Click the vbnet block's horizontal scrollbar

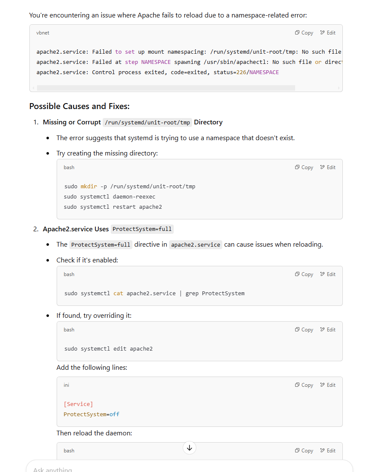pos(166,88)
